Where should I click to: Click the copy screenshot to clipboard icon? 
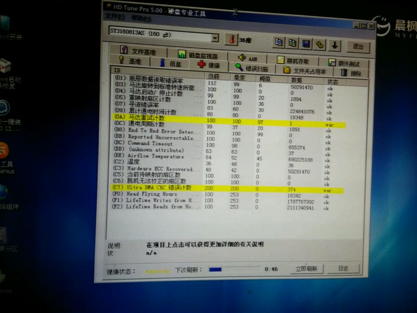(292, 43)
